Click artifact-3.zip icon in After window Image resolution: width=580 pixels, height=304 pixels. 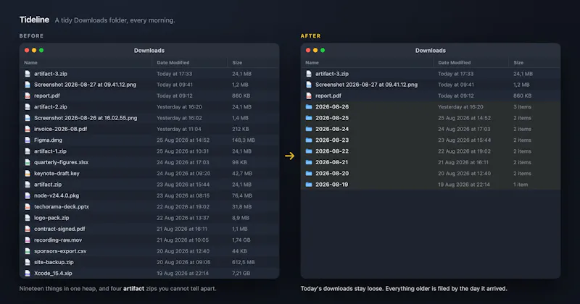point(309,74)
